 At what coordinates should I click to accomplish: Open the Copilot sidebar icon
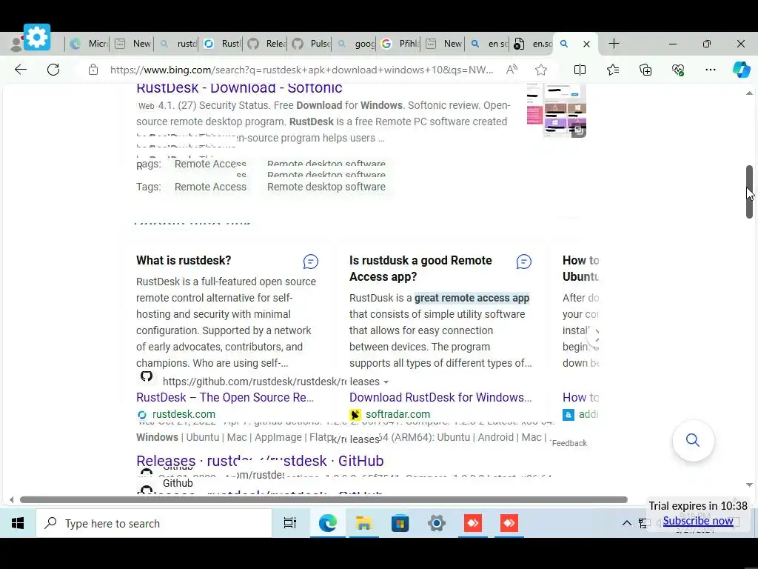(x=741, y=70)
